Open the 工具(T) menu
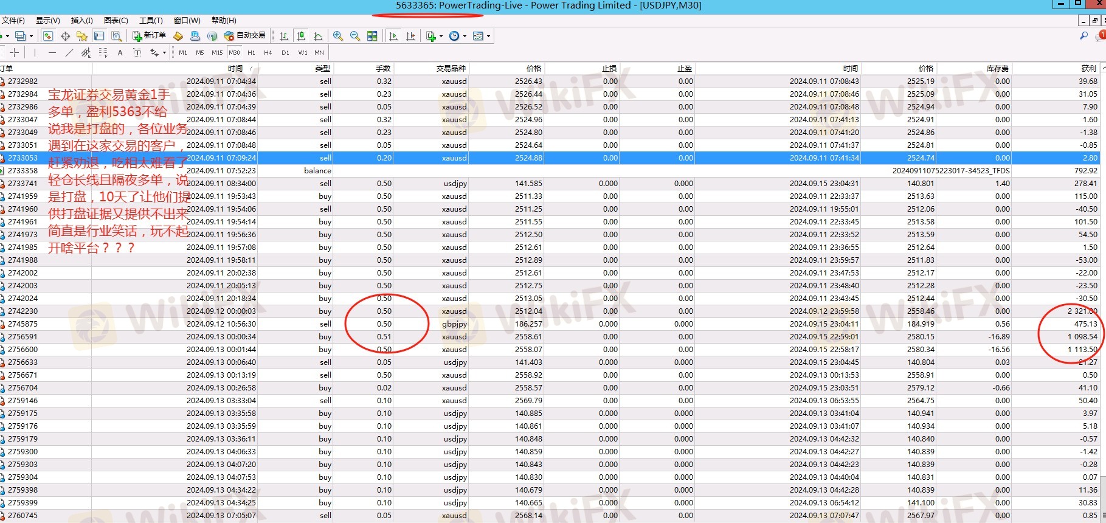The height and width of the screenshot is (523, 1106). pos(151,21)
